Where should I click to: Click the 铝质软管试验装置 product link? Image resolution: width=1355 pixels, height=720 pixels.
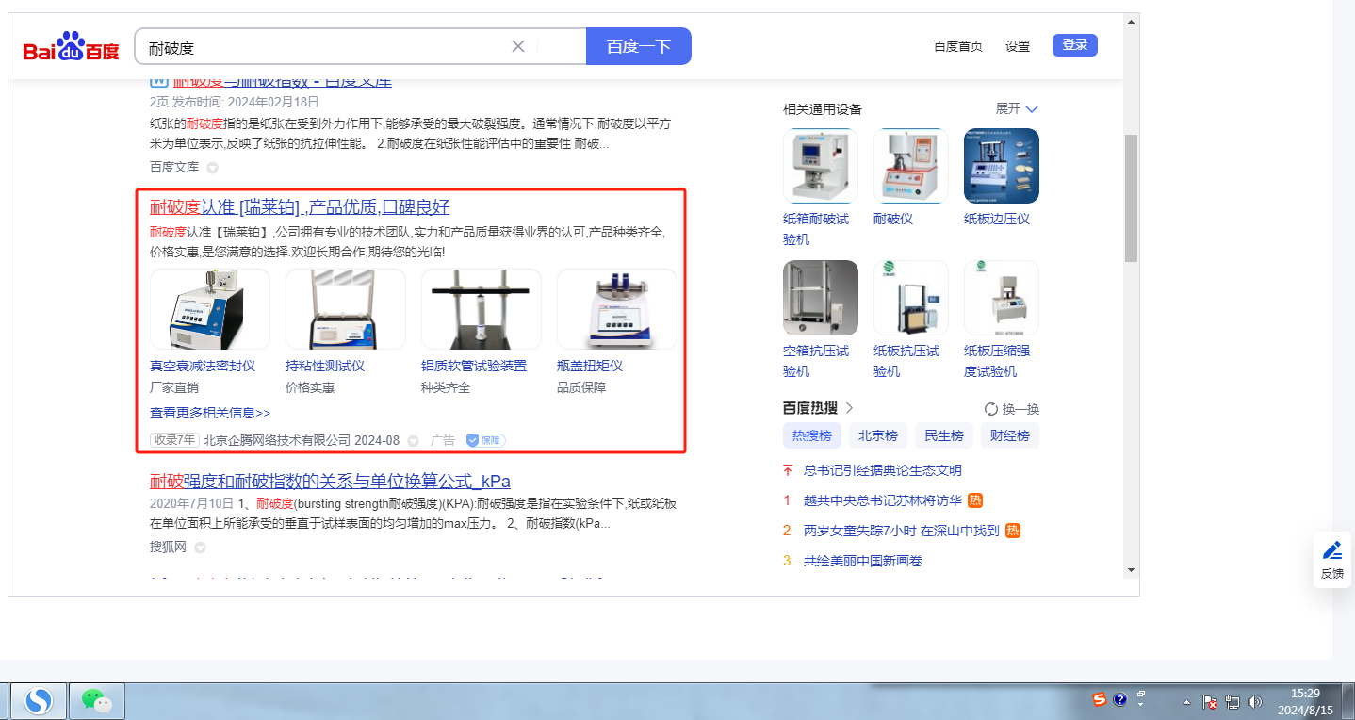pyautogui.click(x=474, y=366)
